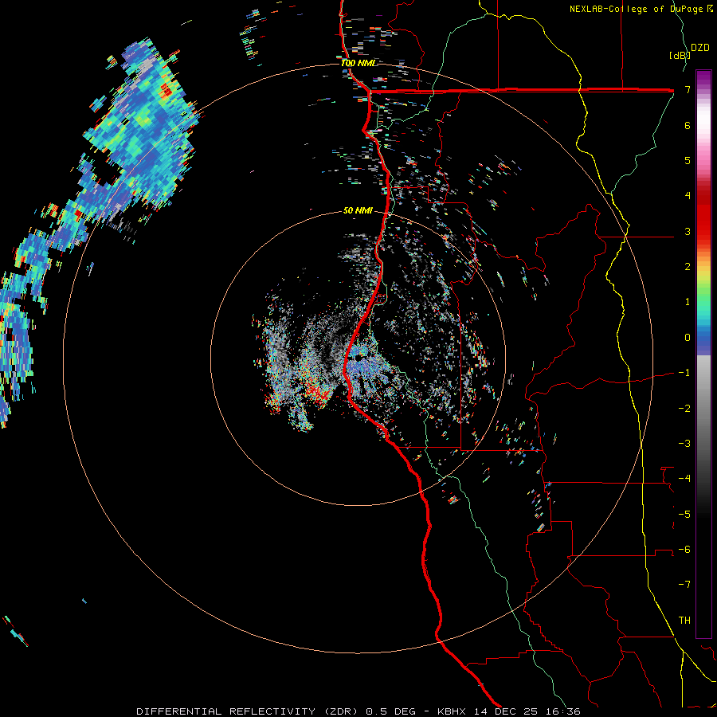Viewport: 717px width, 717px height.
Task: Click the -5 value on color scale
Action: (684, 515)
